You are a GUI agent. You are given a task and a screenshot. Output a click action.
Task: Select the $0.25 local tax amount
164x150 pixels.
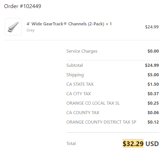(153, 103)
